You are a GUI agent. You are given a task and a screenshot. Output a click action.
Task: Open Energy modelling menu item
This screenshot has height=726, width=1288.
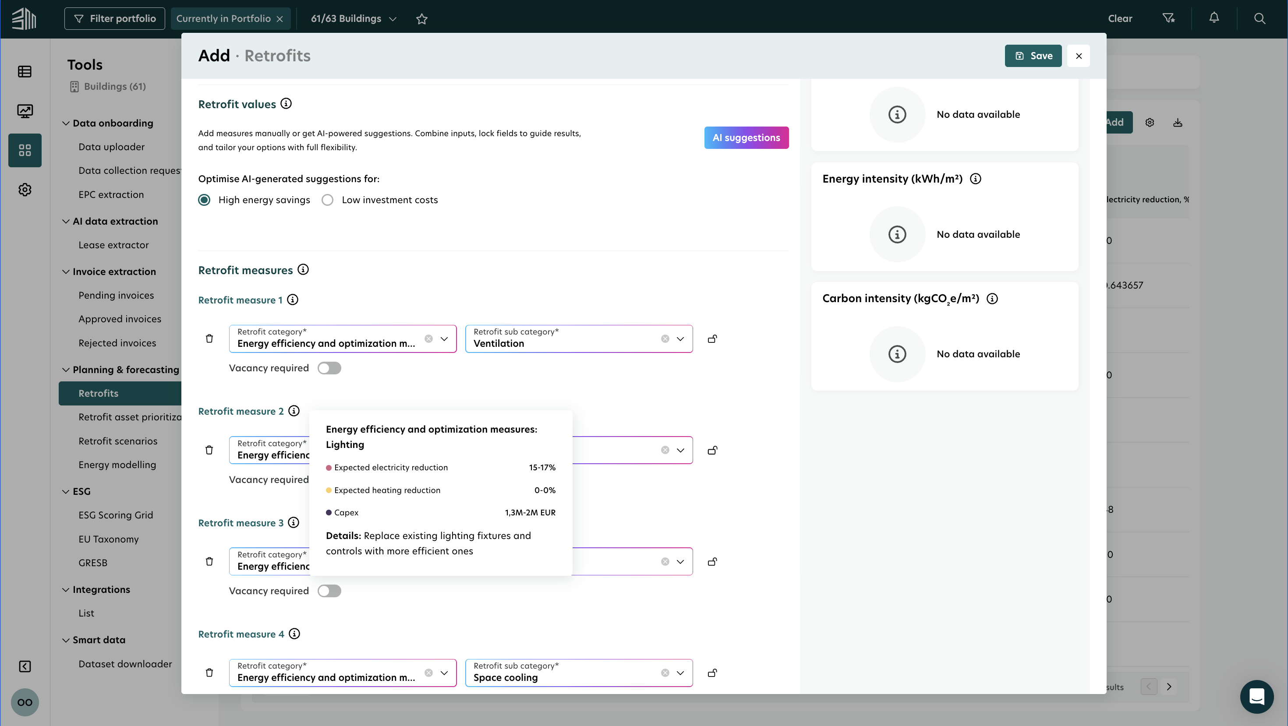117,465
